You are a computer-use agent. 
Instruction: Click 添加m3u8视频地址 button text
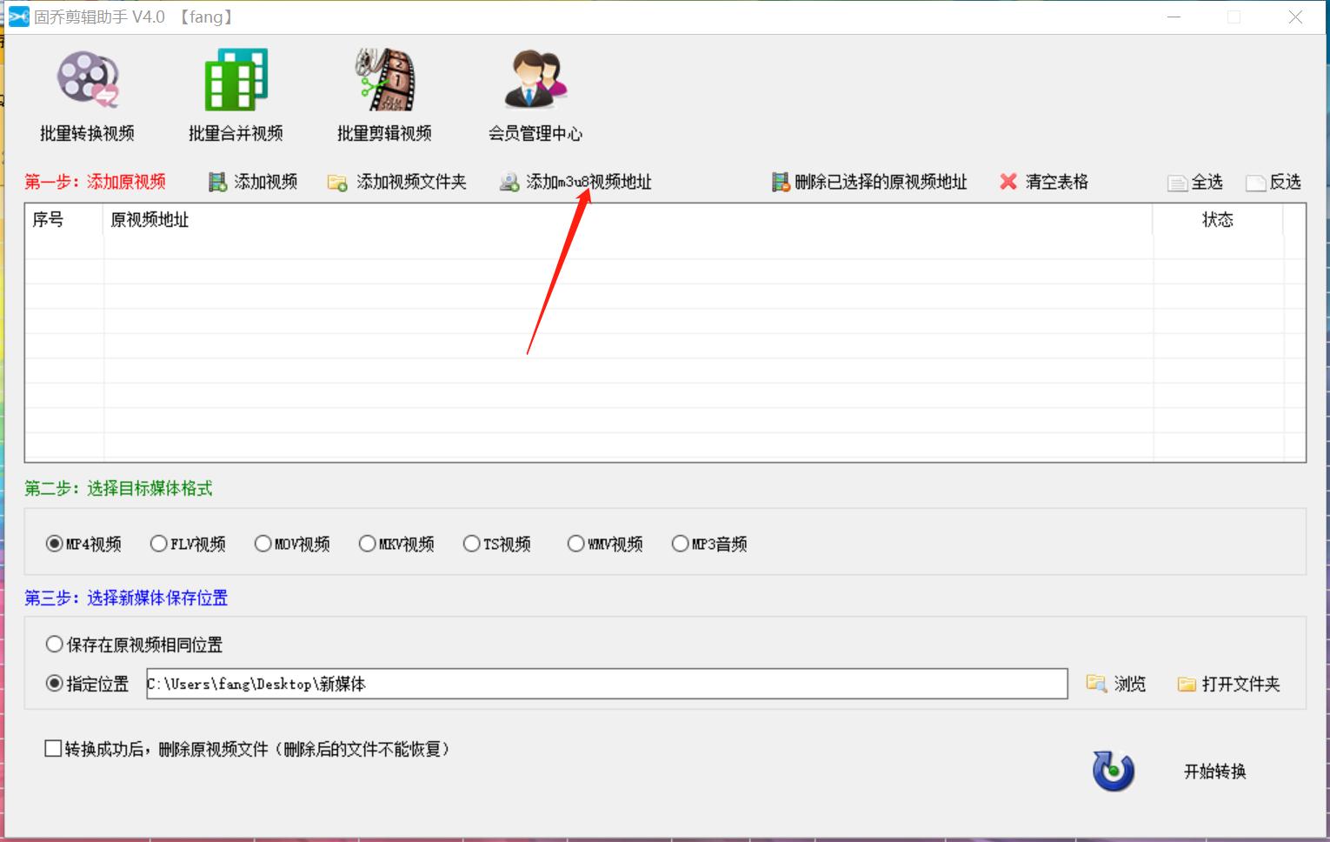[589, 182]
